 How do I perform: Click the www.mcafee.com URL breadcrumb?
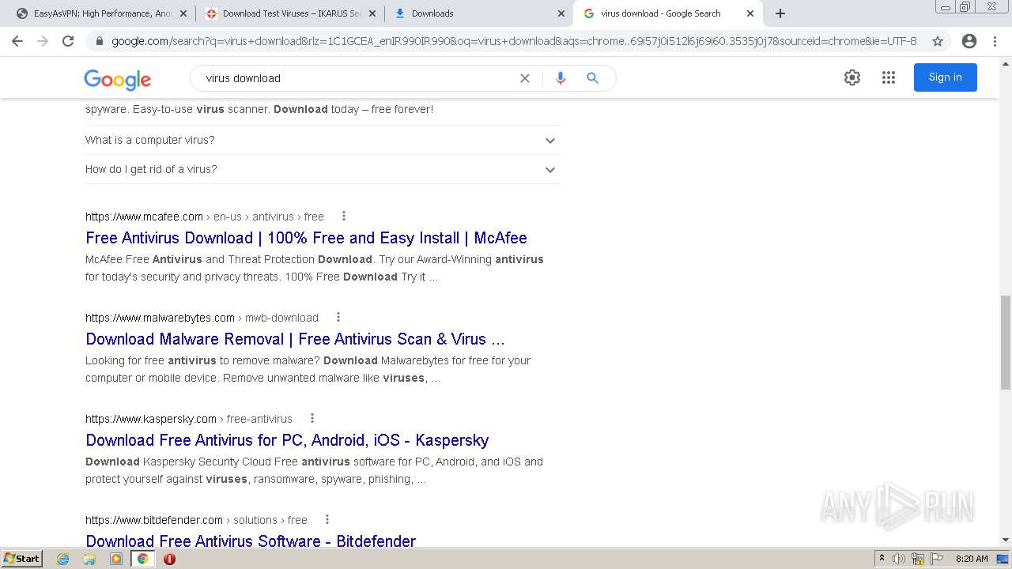pyautogui.click(x=144, y=217)
